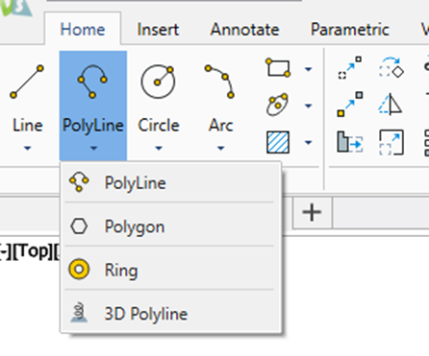Expand the Line tool dropdown arrow
Image resolution: width=429 pixels, height=356 pixels.
[27, 148]
